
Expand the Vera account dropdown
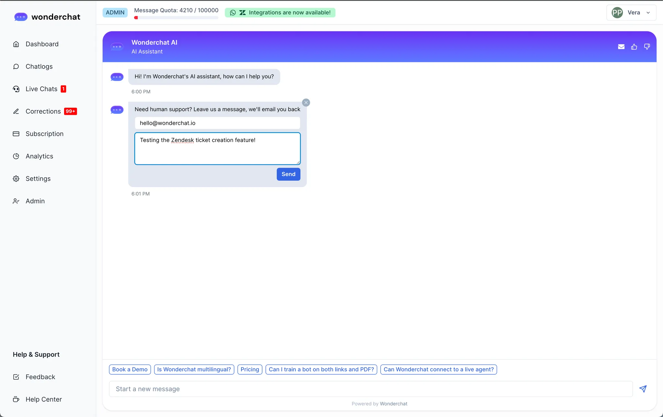(631, 13)
